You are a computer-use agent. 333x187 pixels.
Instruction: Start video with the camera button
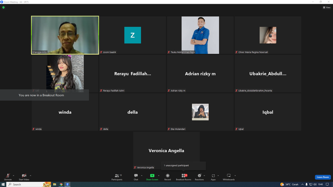[24, 177]
